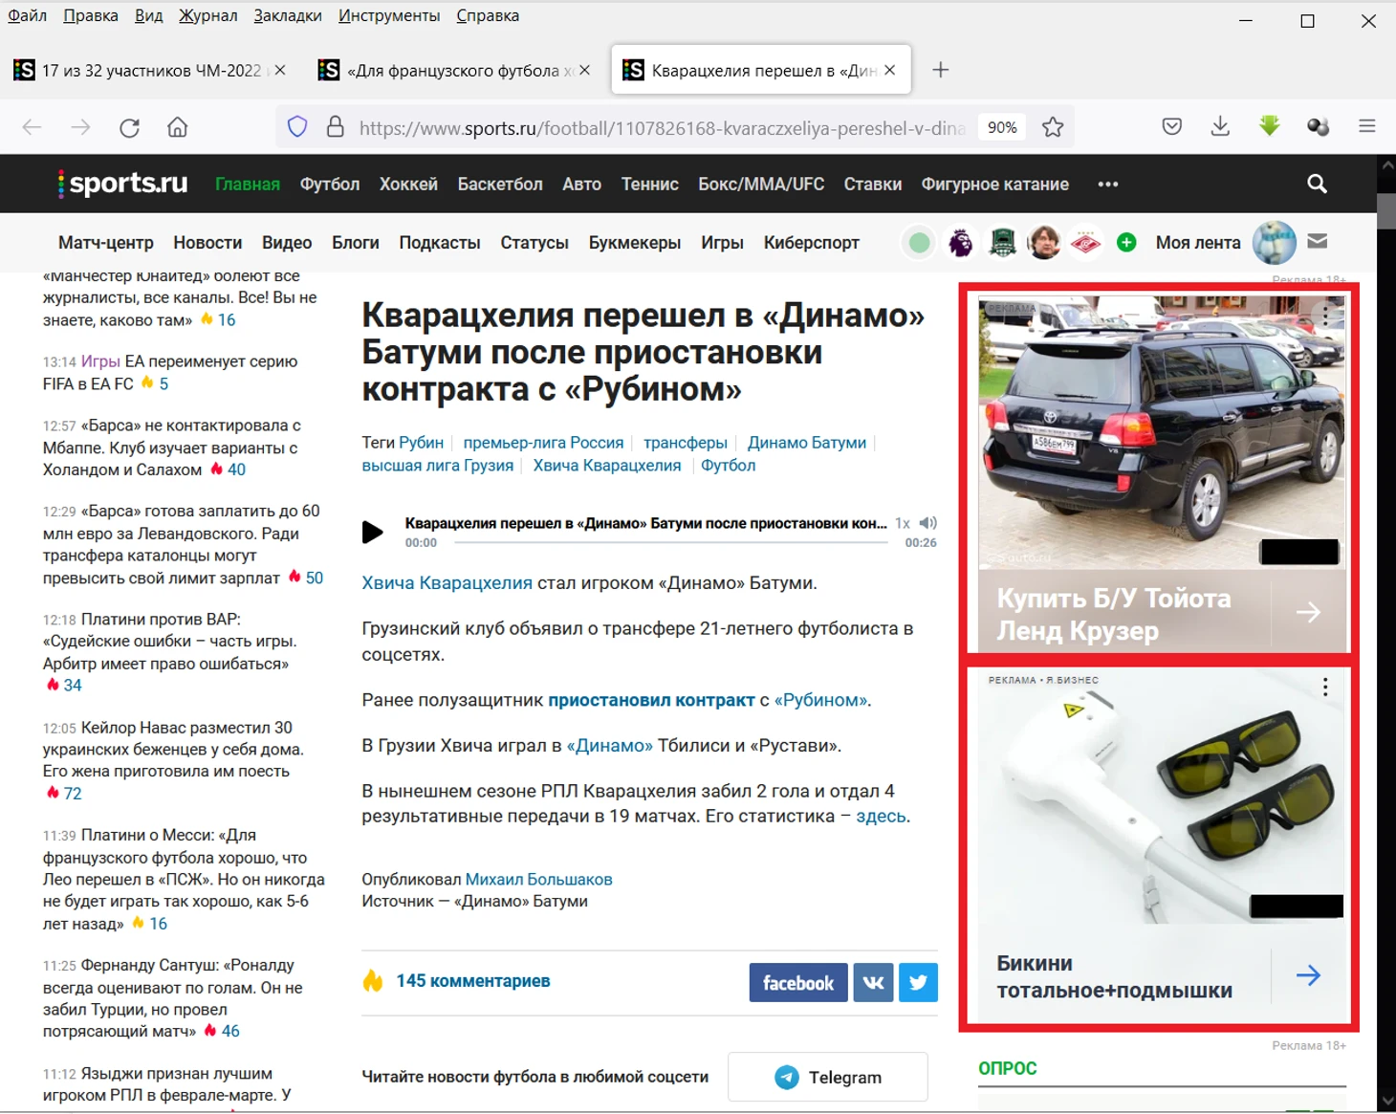Open the Toyota Land Cruiser ad image
This screenshot has width=1396, height=1114.
[x=1162, y=432]
